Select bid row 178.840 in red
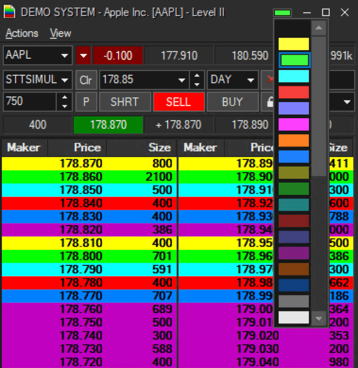This screenshot has height=368, width=358. click(x=89, y=203)
